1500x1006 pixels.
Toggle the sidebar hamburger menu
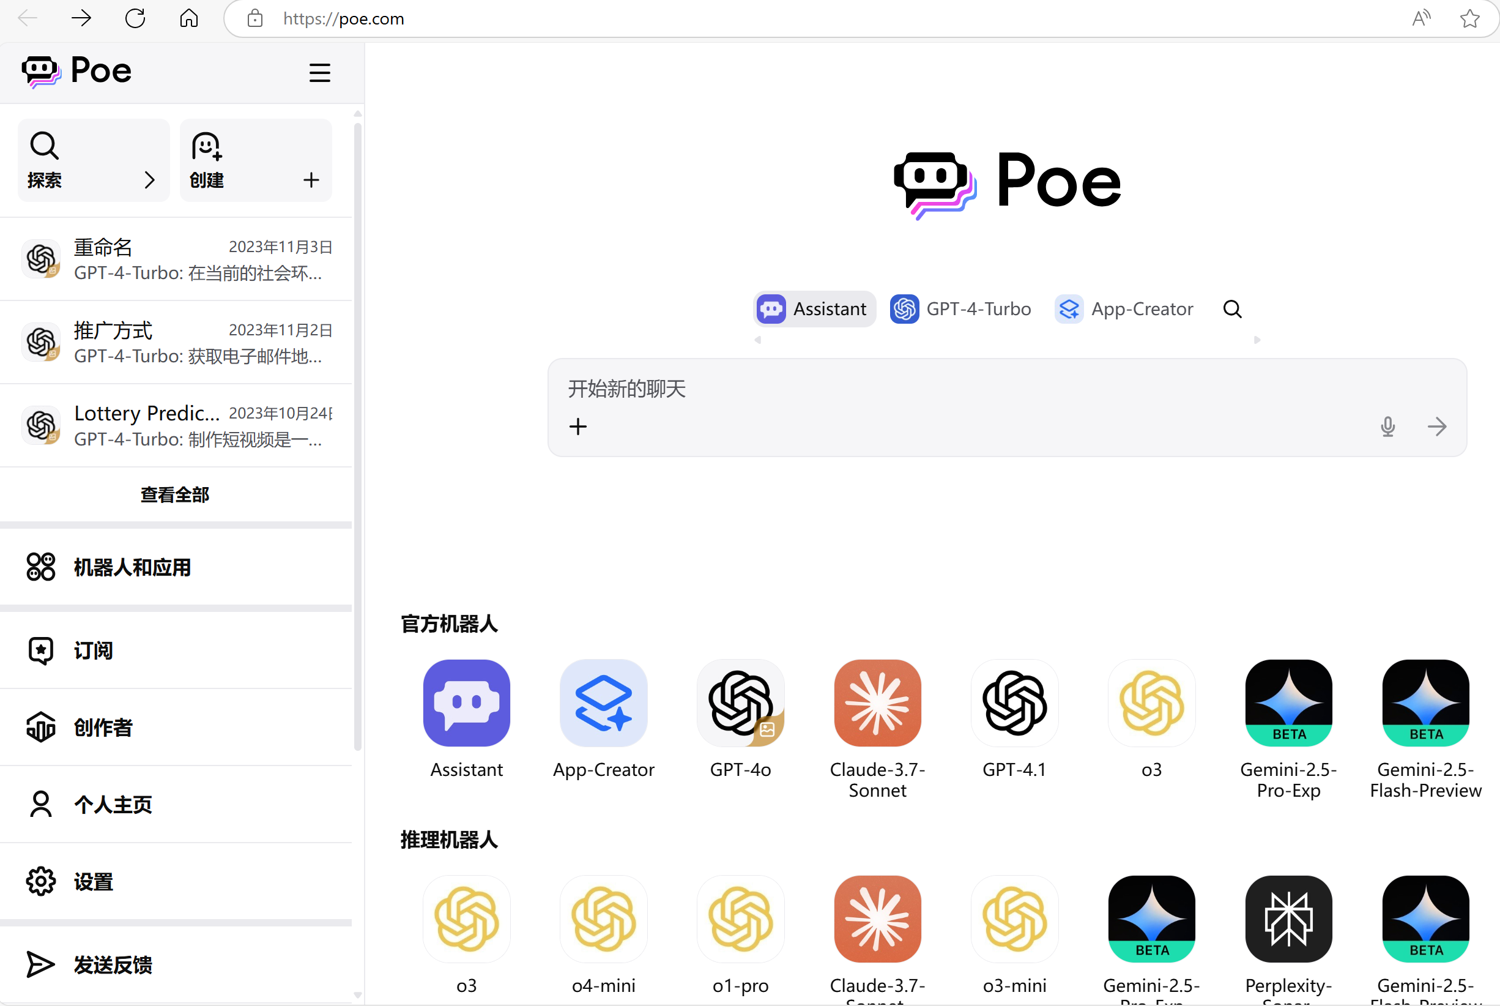(319, 72)
